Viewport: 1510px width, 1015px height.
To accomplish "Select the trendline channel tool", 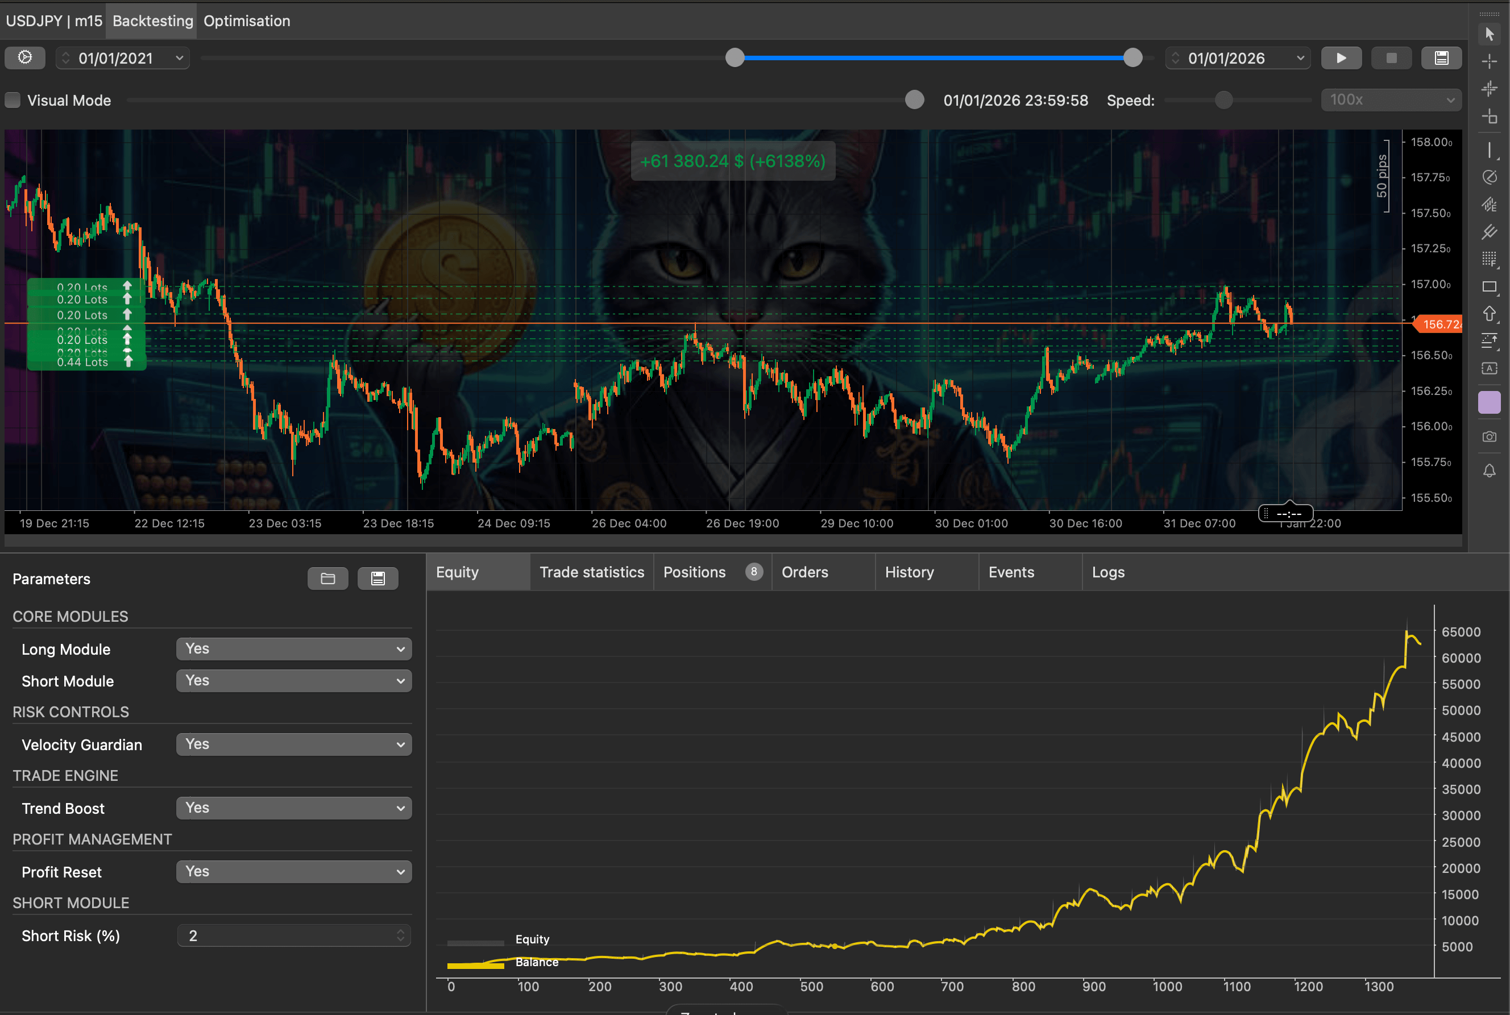I will [x=1490, y=232].
